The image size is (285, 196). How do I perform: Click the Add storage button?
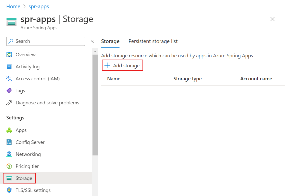click(122, 65)
